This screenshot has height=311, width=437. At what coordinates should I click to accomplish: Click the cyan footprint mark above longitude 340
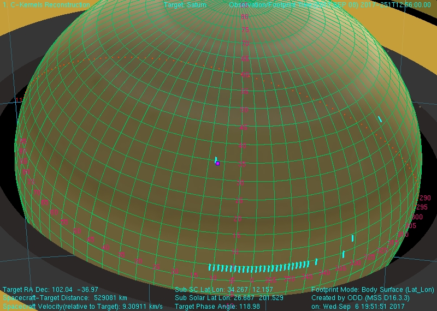pyautogui.click(x=316, y=262)
